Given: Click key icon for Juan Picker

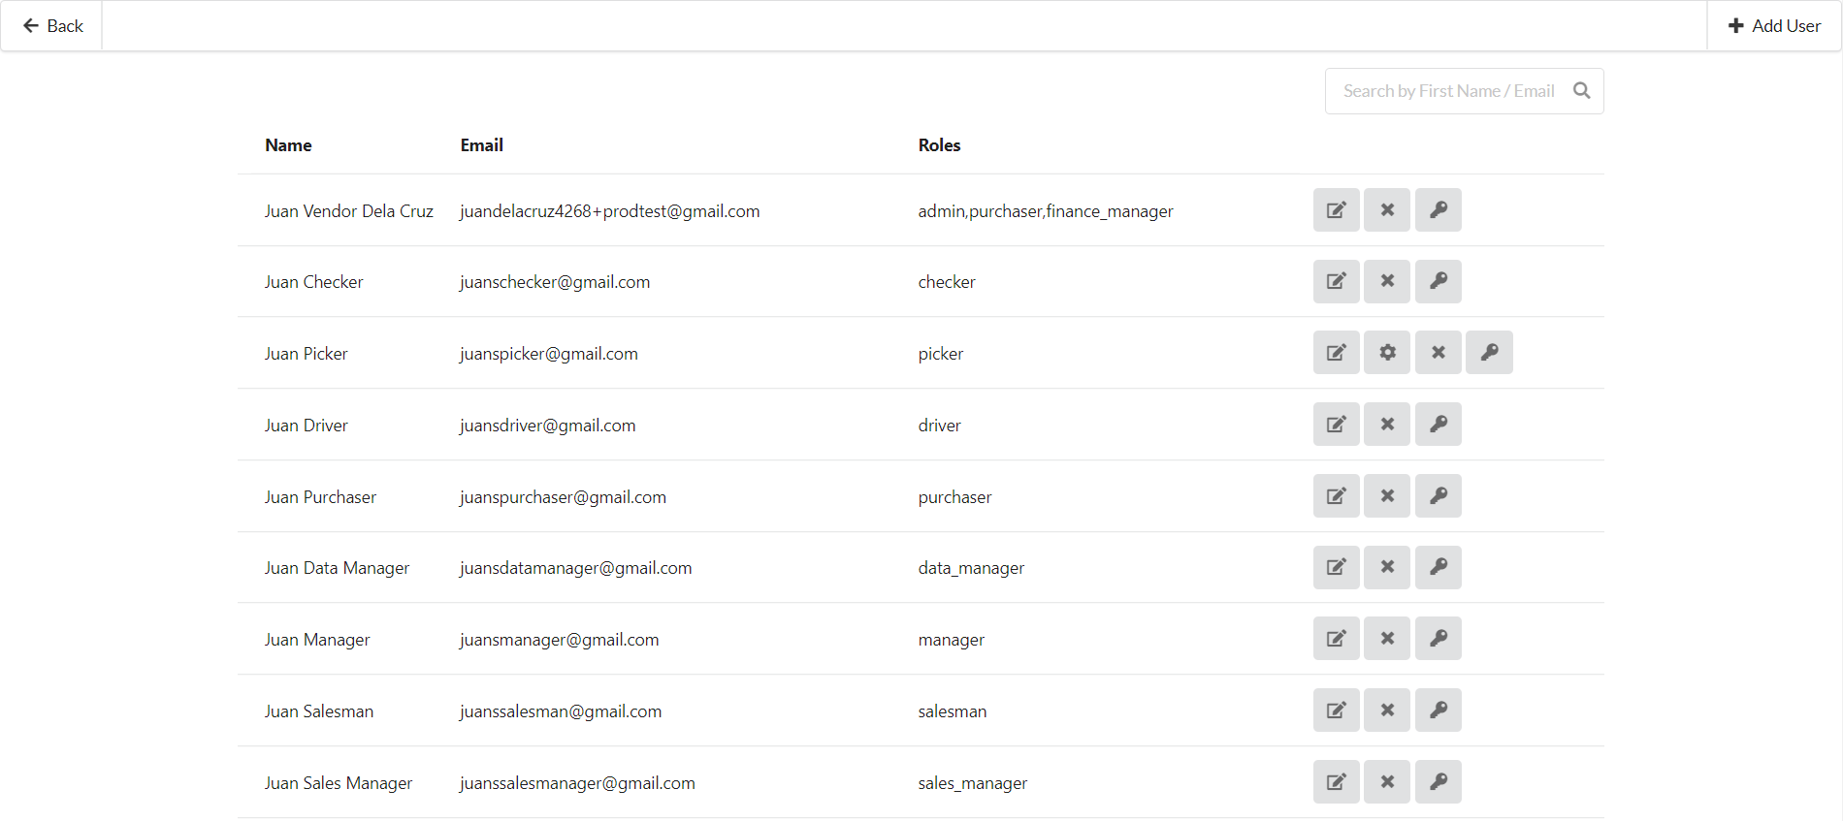Looking at the screenshot, I should (1489, 353).
